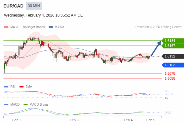Click the 1.6184 resistance price tag
This screenshot has height=125, width=185.
(173, 41)
